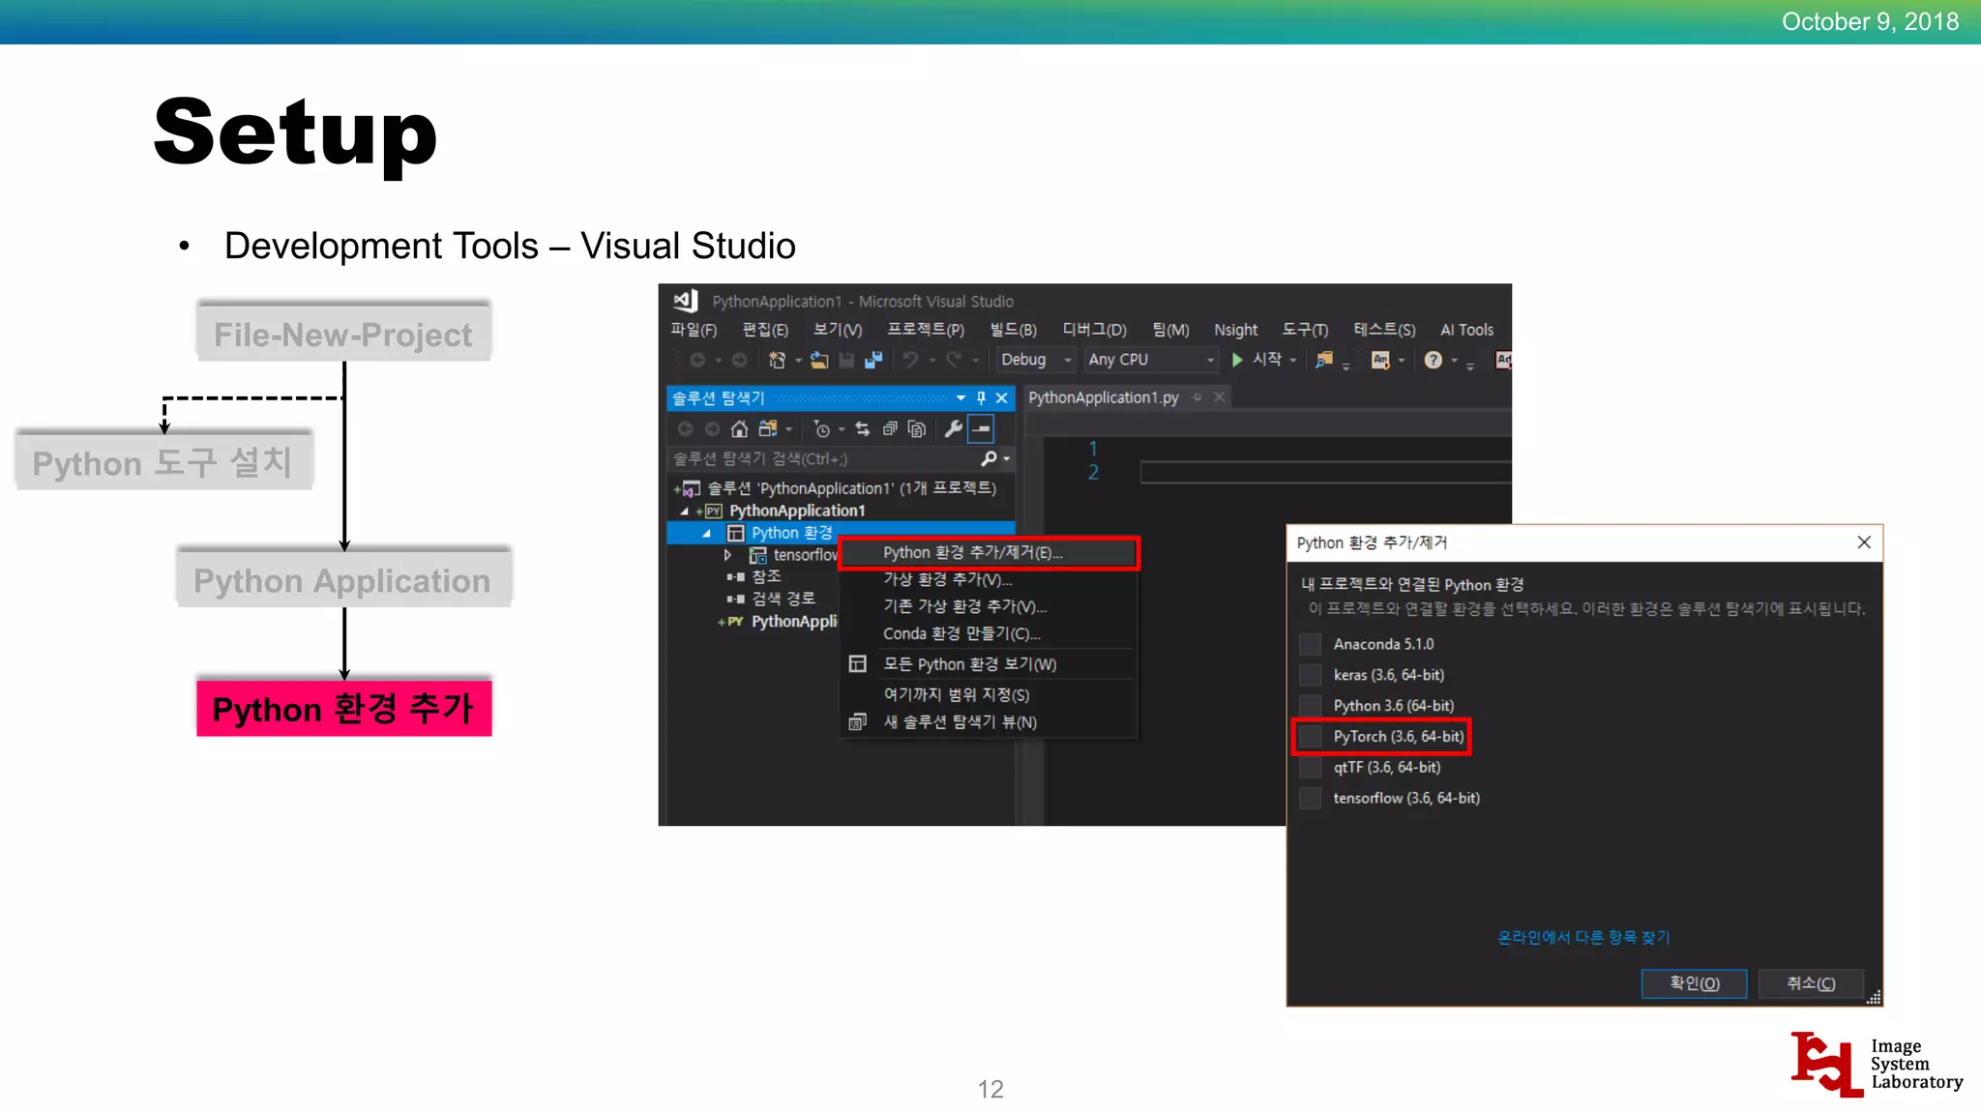Check the tensorflow (3.6, 64-bit) environment
Screen dimensions: 1981x1114
(1311, 798)
